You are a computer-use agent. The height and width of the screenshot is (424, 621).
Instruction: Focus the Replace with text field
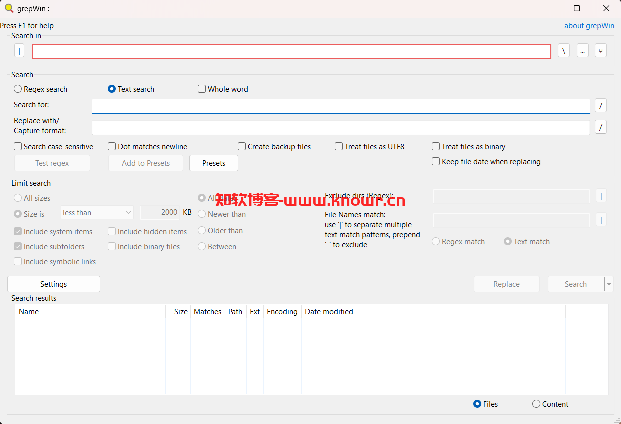click(341, 128)
